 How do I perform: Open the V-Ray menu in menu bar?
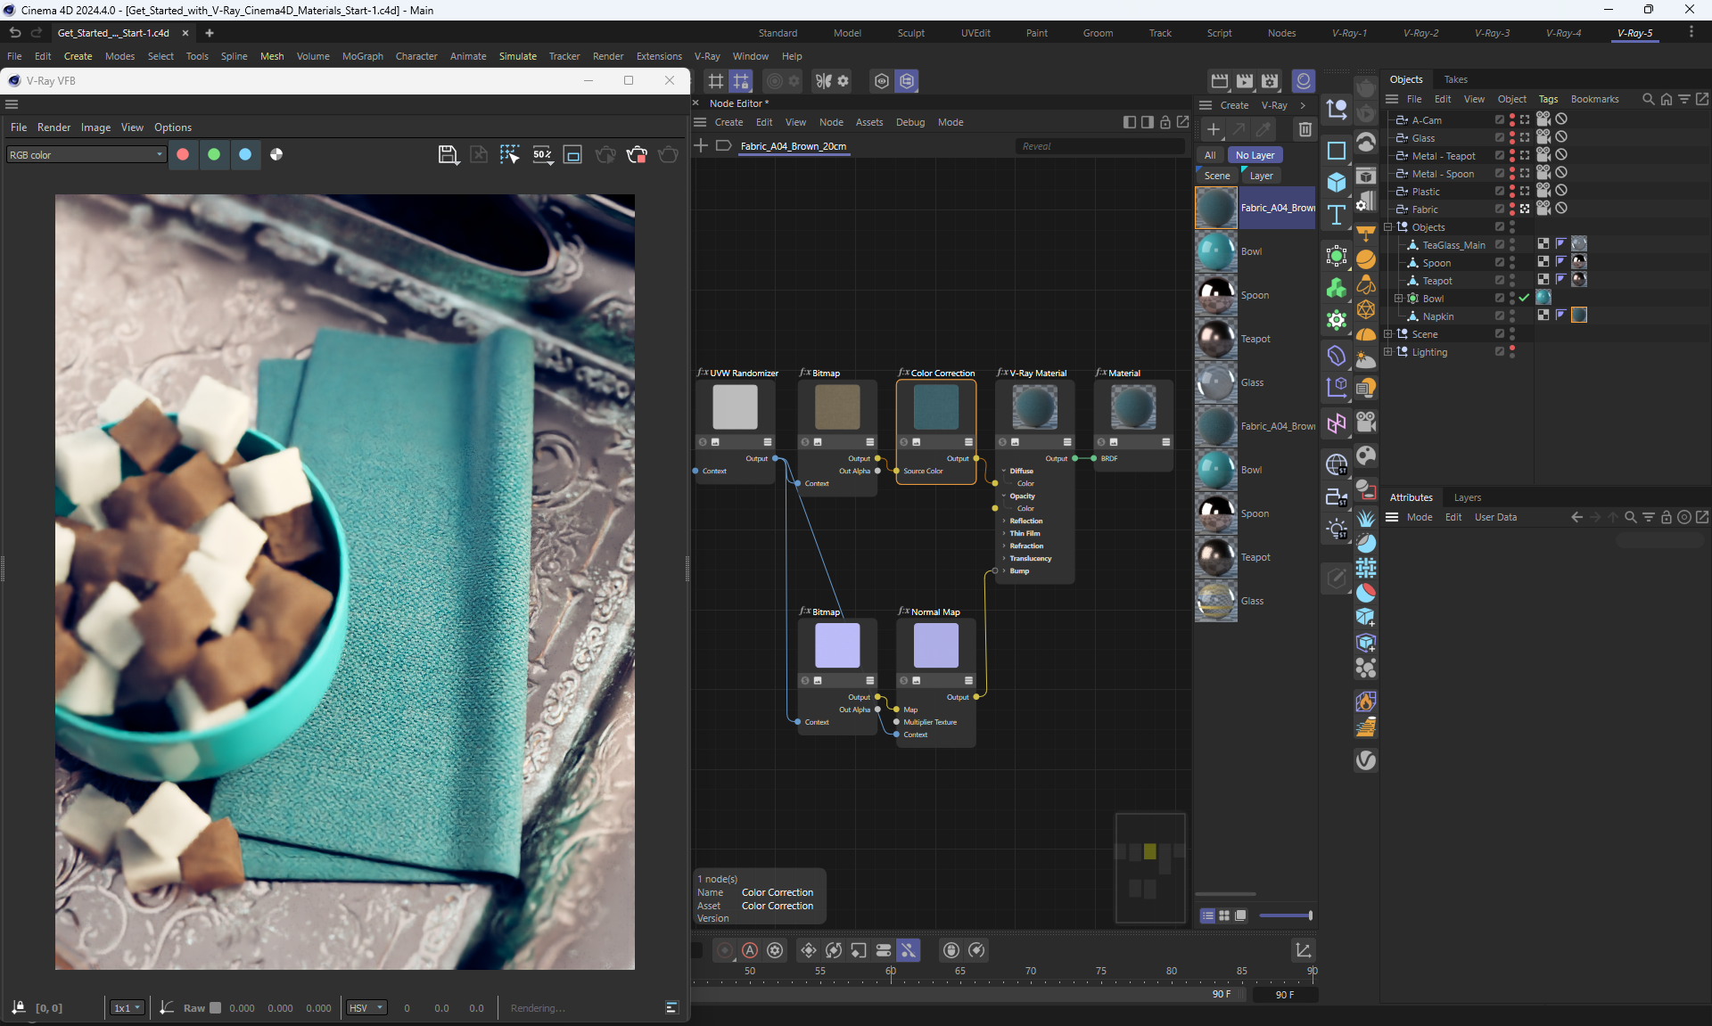click(x=706, y=56)
